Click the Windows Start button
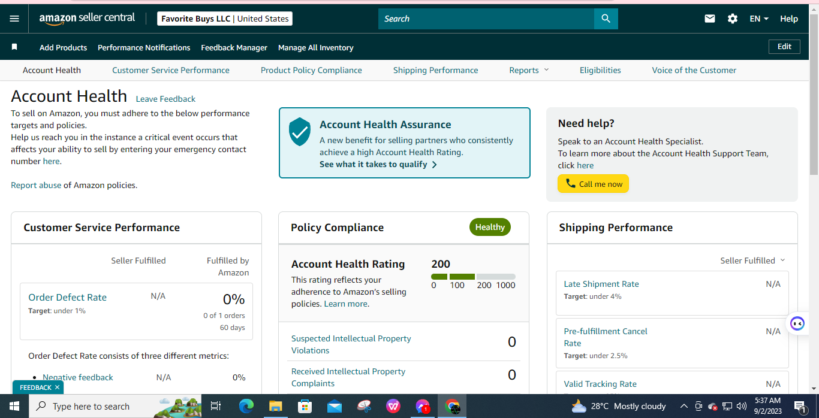The image size is (819, 418). point(14,406)
